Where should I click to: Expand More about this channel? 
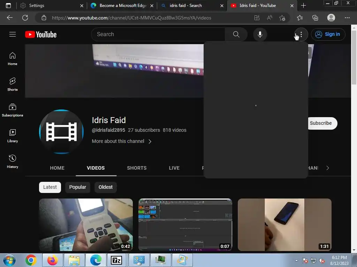pos(122,141)
